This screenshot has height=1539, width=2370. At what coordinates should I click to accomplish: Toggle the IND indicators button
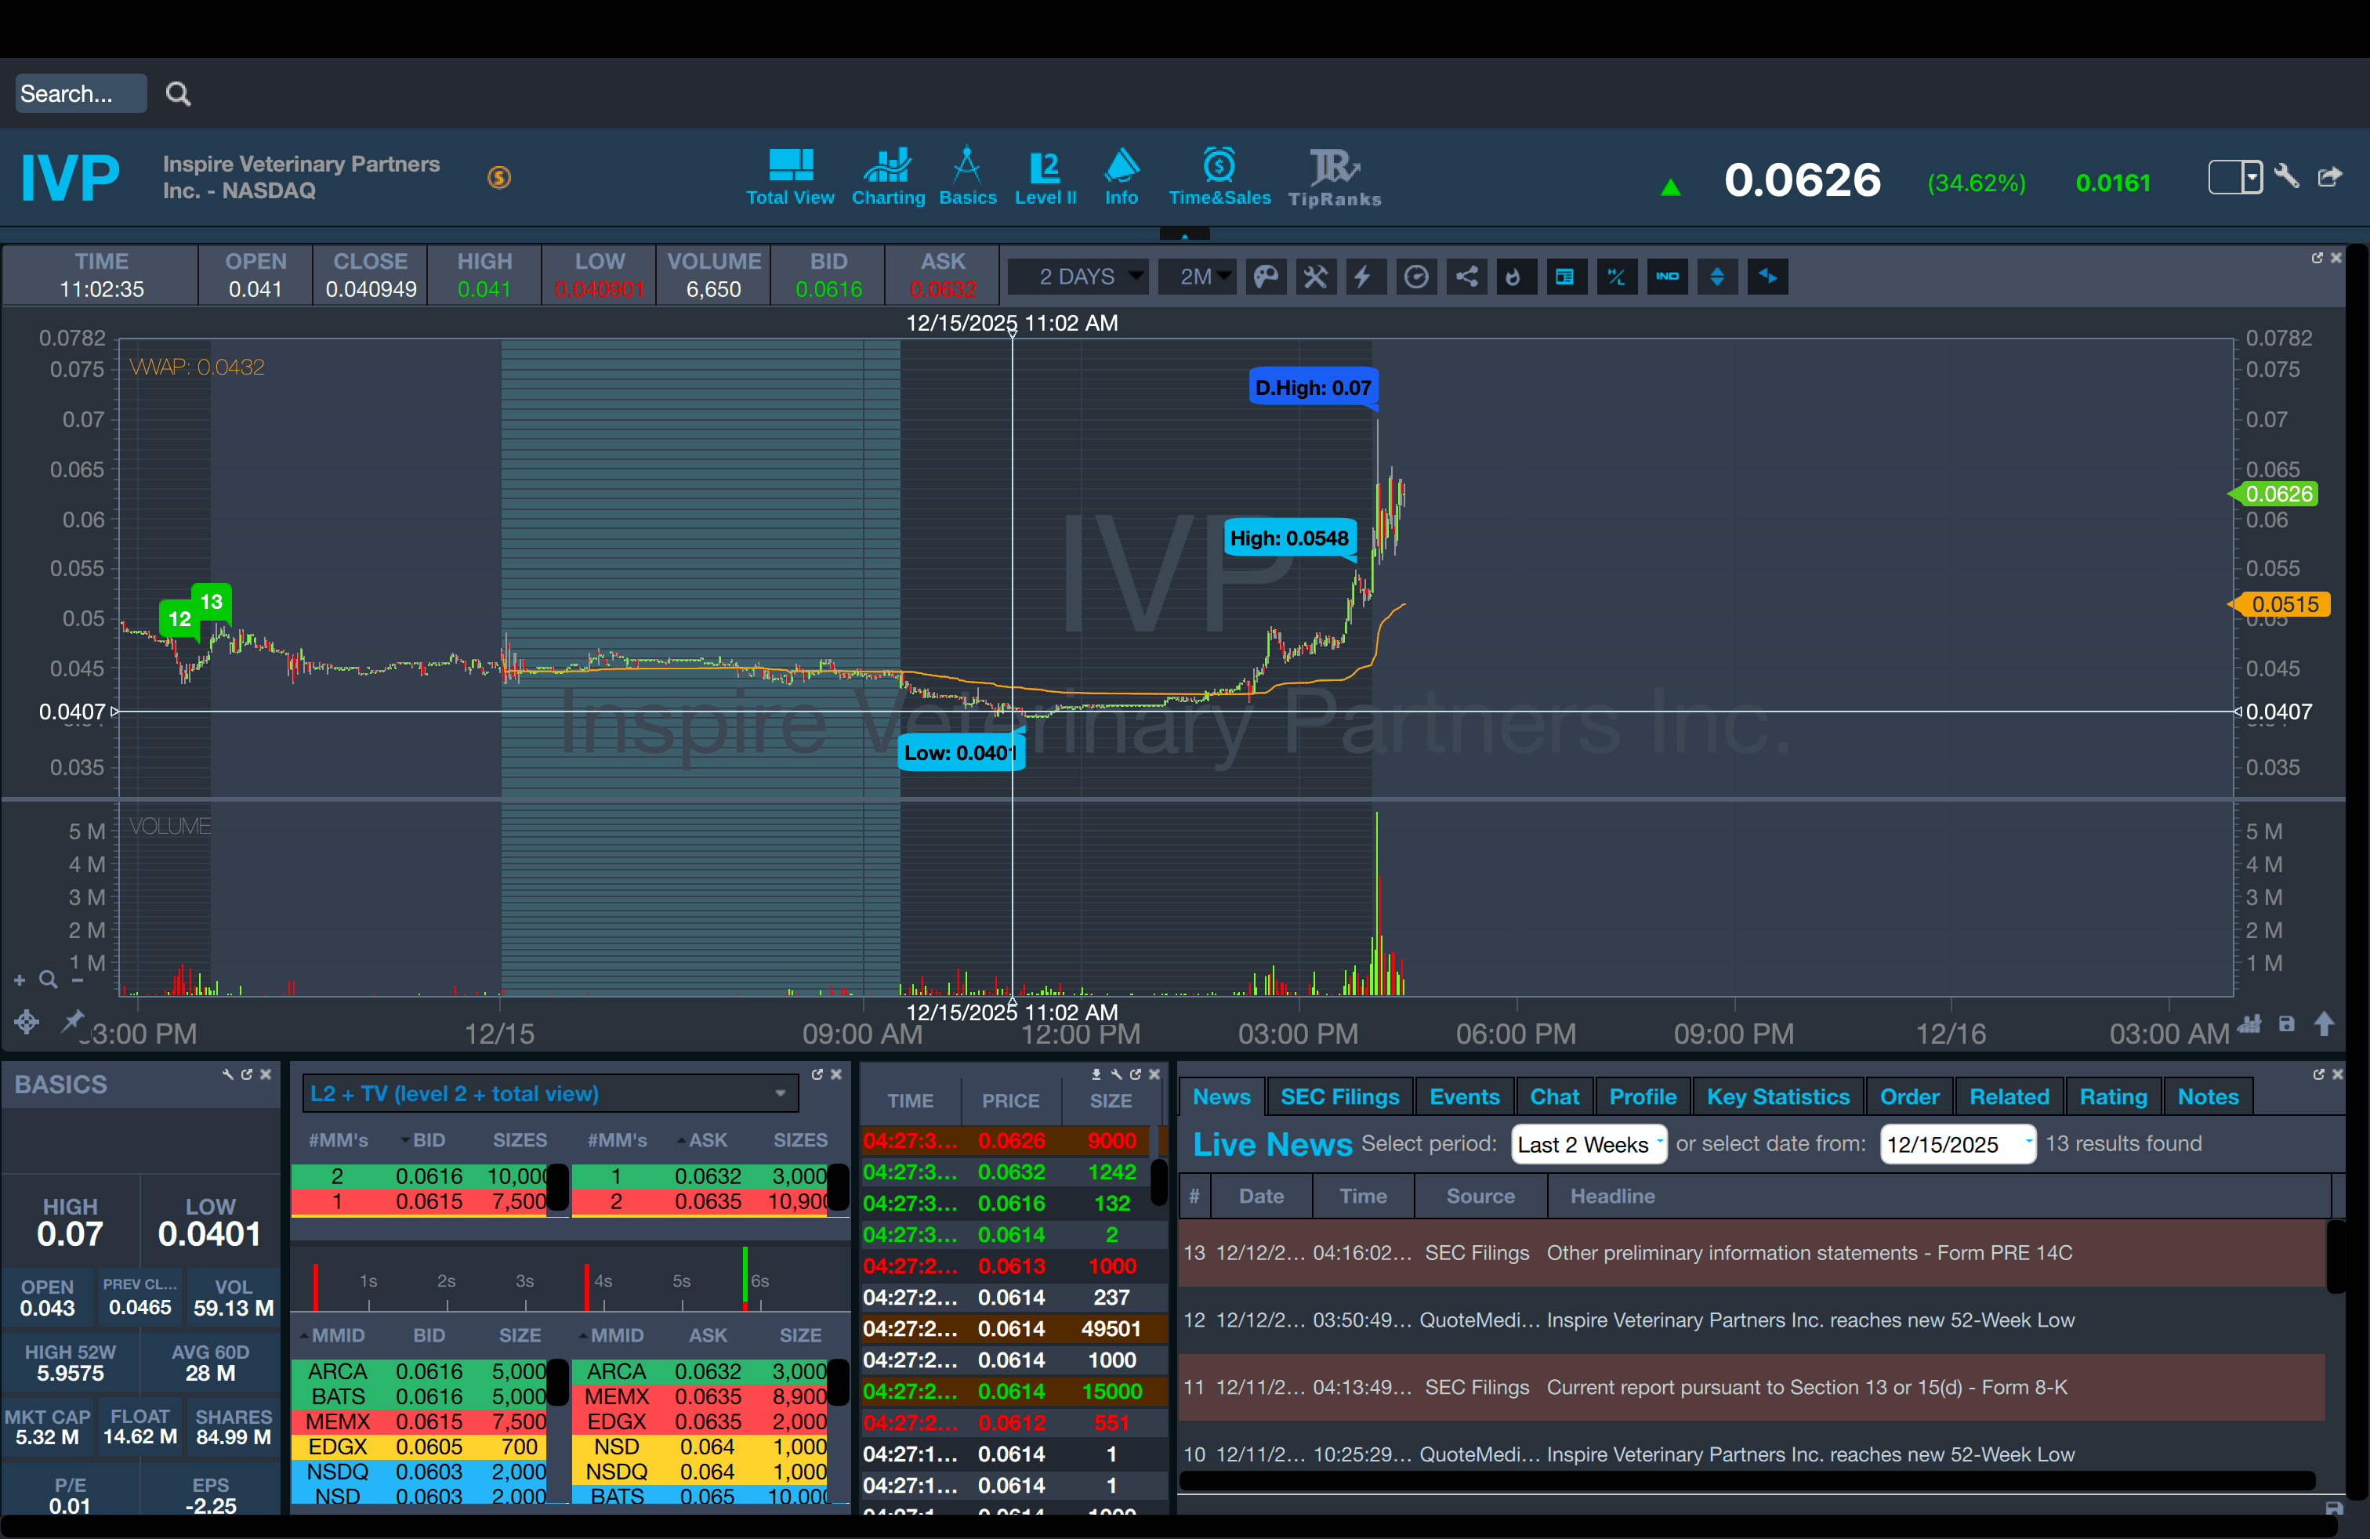click(1667, 277)
